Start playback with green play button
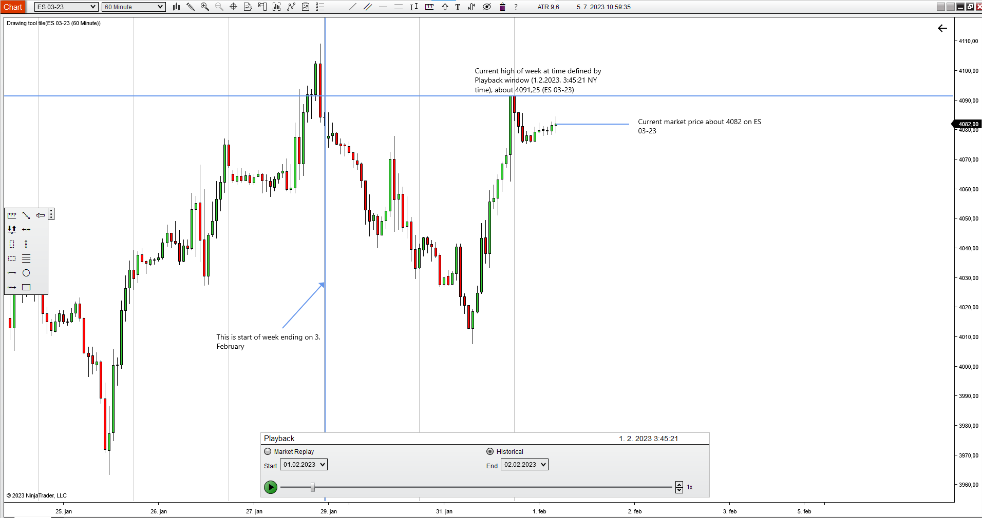The width and height of the screenshot is (982, 518). click(x=271, y=487)
